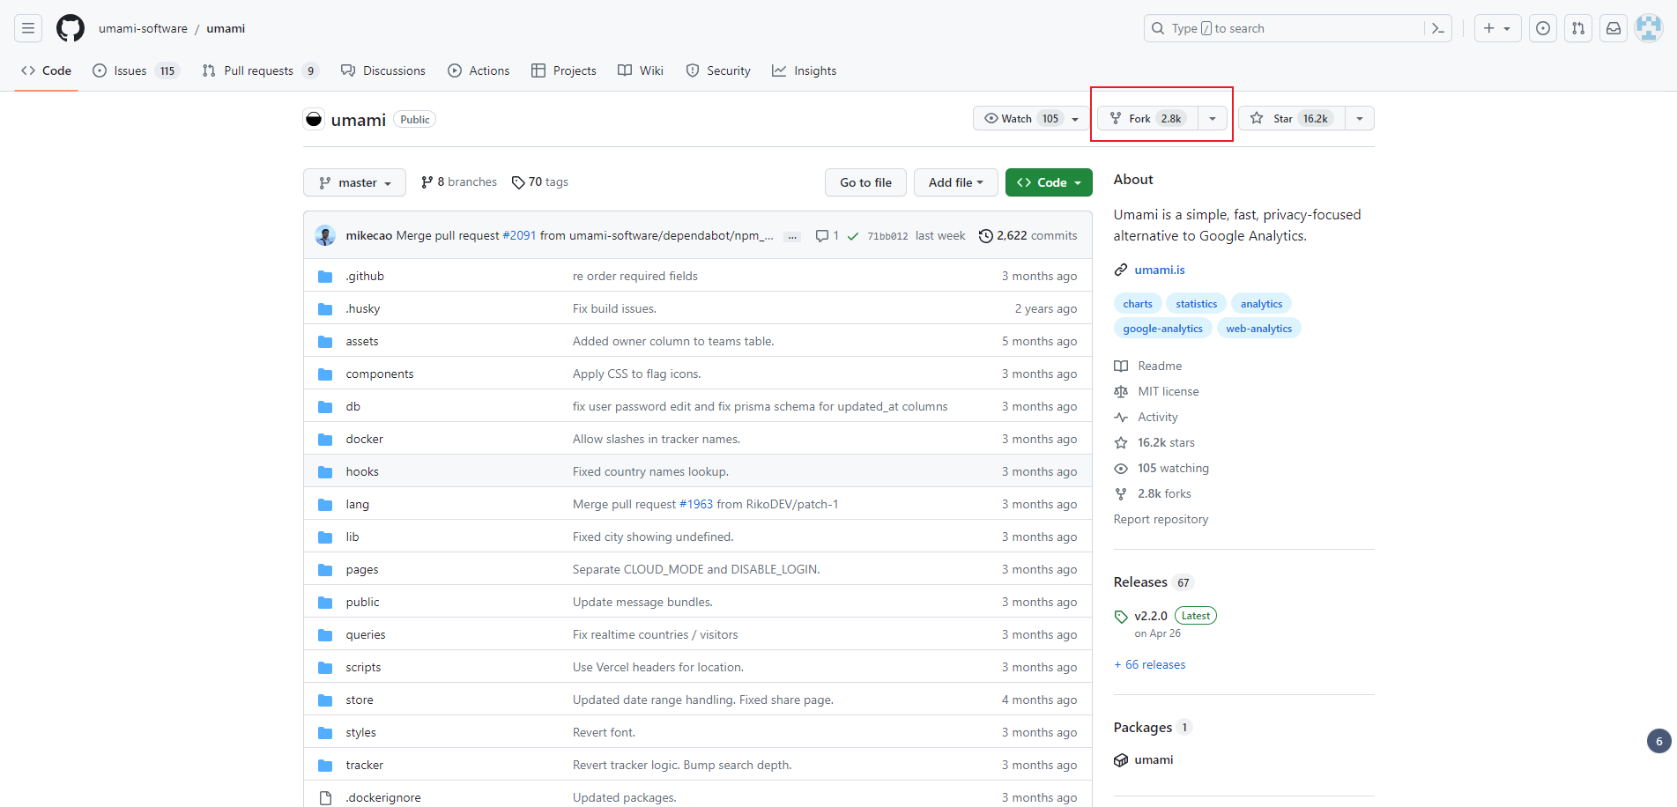Open the 2,622 commits history
Screen dimensions: 1677x807
[x=1028, y=235]
